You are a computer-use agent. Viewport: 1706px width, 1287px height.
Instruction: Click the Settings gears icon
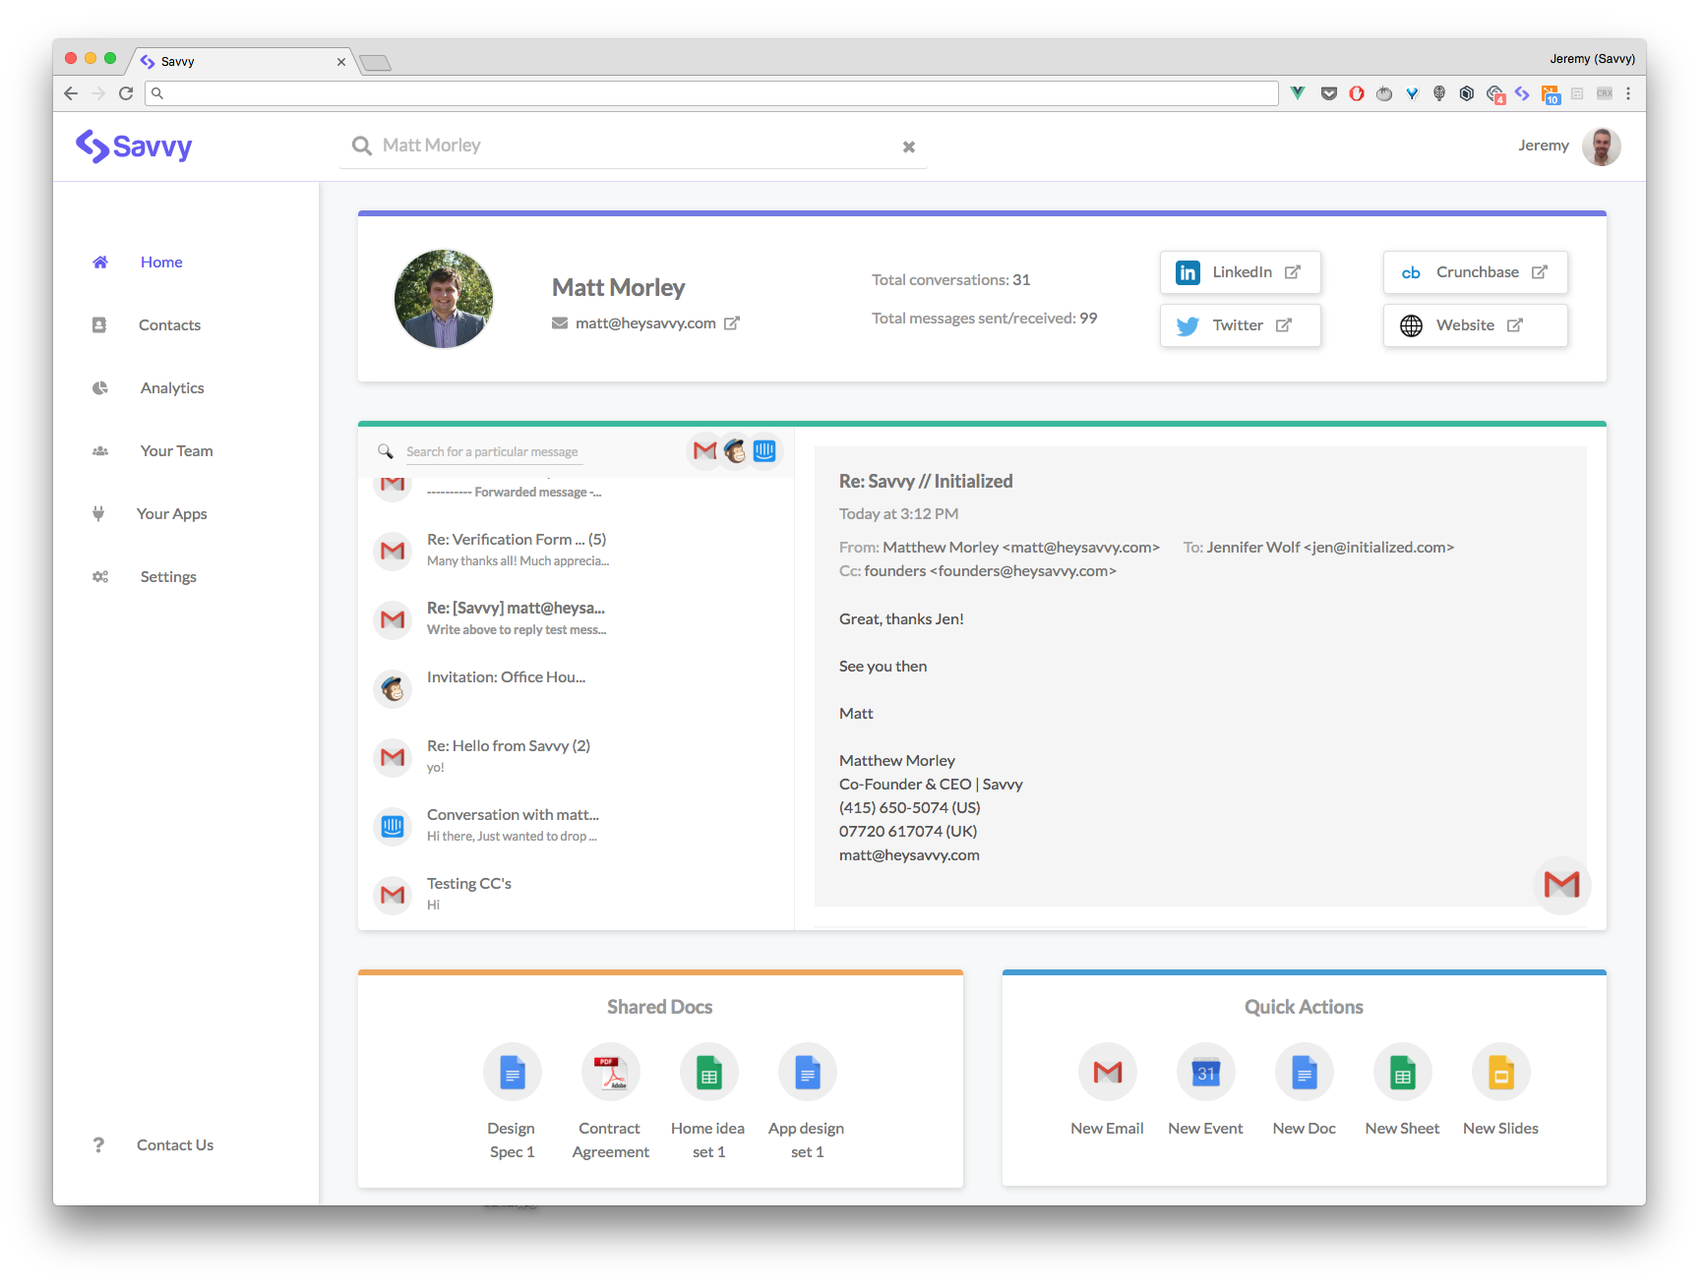click(100, 577)
